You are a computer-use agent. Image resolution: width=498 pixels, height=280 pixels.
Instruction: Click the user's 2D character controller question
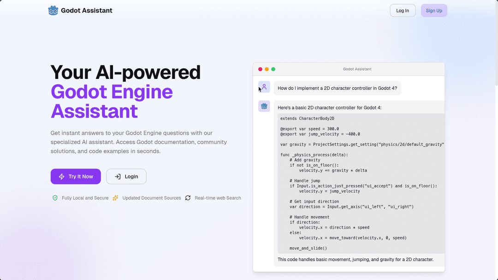click(x=337, y=88)
